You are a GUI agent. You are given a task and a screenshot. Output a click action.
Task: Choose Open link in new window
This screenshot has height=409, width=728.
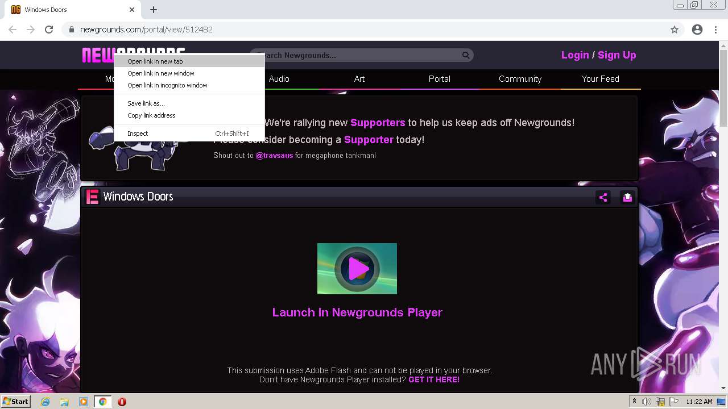(x=189, y=73)
